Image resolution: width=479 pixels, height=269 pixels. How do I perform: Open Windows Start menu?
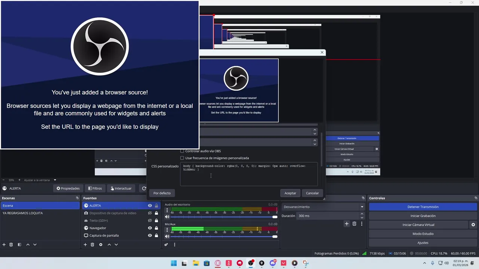(174, 263)
